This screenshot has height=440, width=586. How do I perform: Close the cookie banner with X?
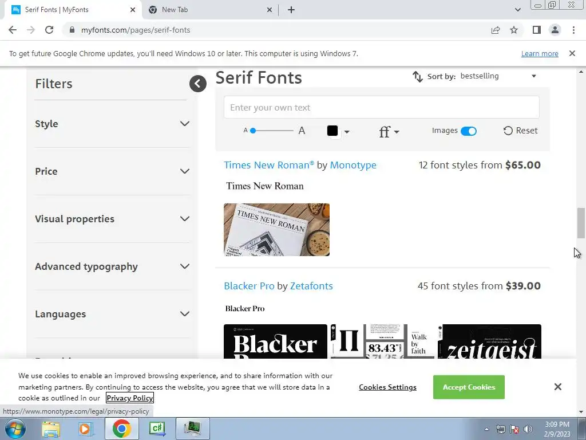tap(557, 387)
